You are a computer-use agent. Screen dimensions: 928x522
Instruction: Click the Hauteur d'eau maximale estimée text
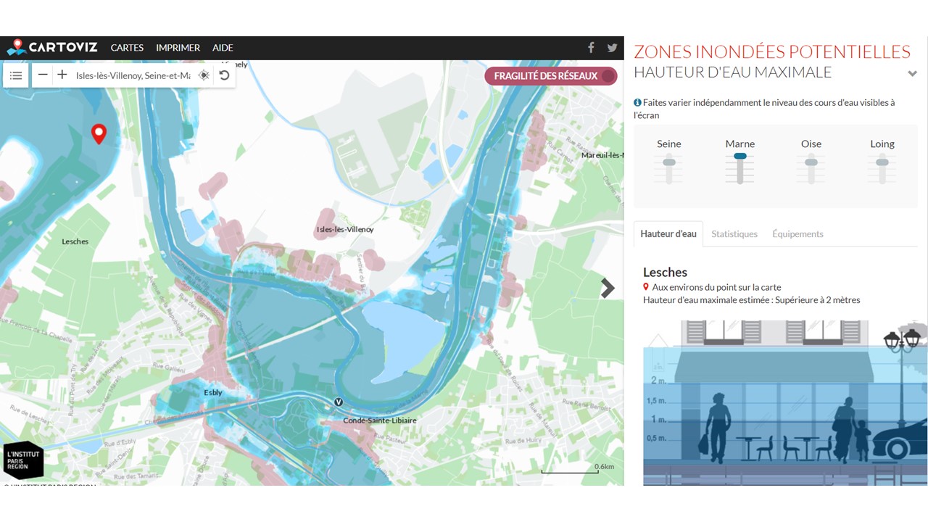pos(751,299)
